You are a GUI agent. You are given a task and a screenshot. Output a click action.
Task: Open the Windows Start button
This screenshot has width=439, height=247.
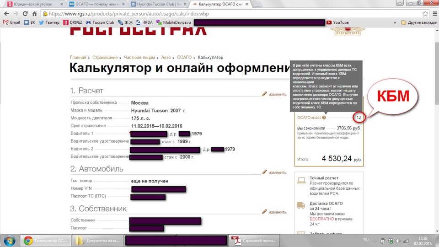9,241
